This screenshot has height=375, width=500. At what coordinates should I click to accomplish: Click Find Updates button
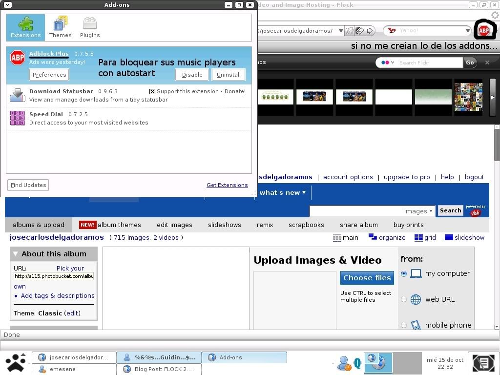(x=28, y=185)
